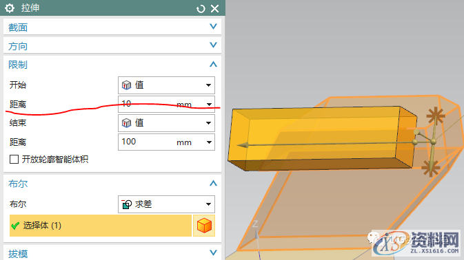Click the 拔模 section title

(x=18, y=254)
